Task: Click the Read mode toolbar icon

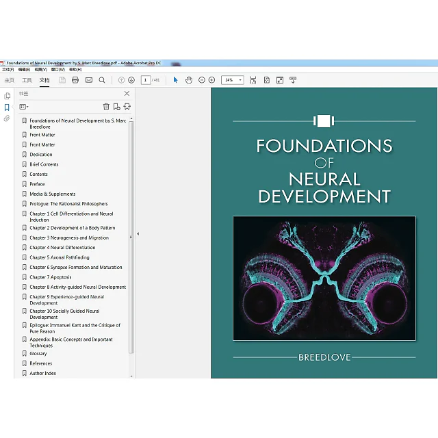Action: (x=293, y=80)
